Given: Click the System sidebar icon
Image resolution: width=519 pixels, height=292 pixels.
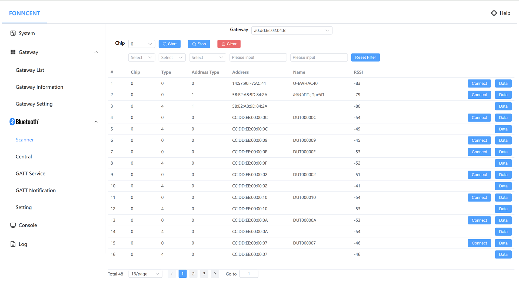Looking at the screenshot, I should point(13,33).
